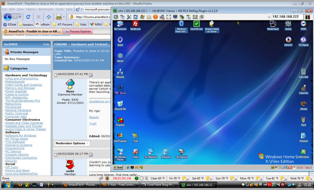Open Shared Folders on Server icon
314x190 pixels.
point(212,26)
